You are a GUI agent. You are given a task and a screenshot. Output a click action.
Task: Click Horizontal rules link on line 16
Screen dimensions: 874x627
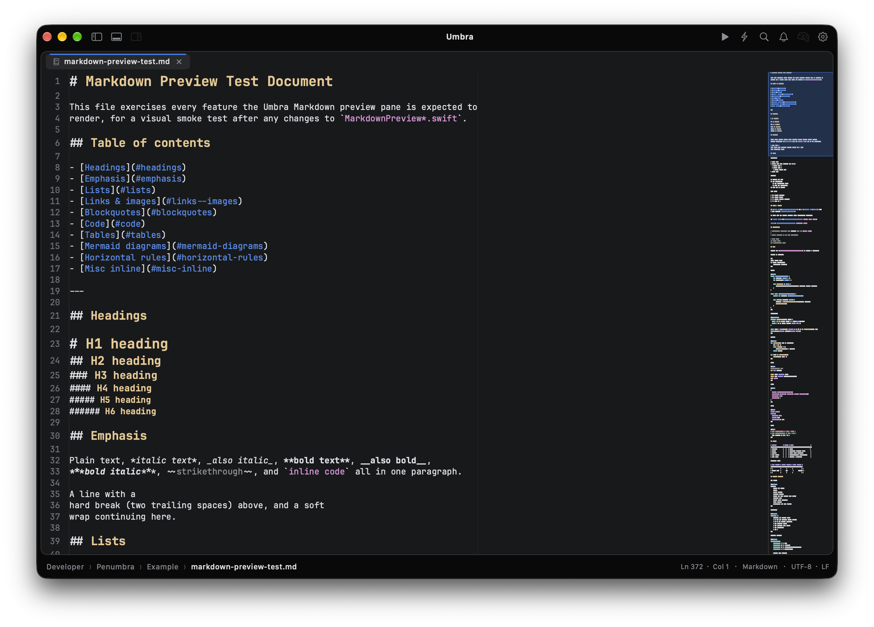125,257
